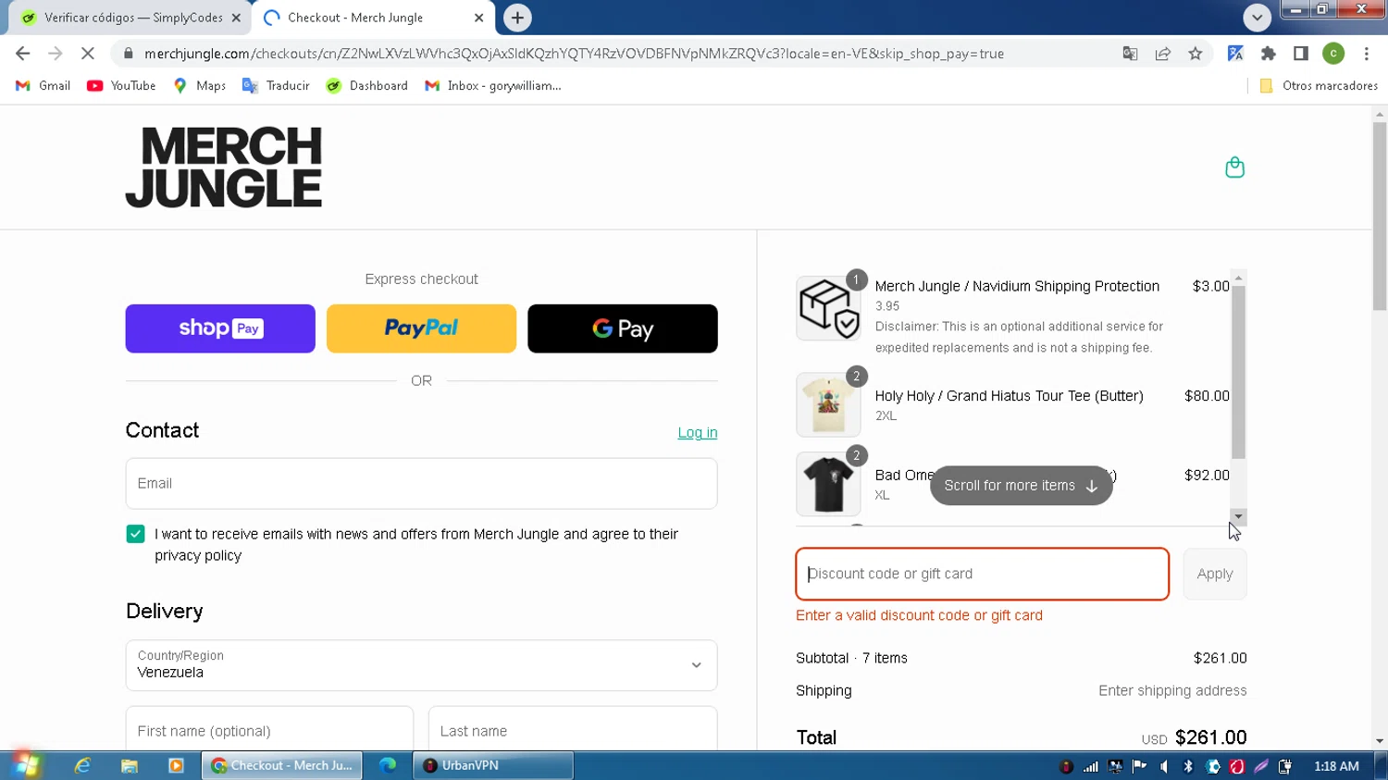Open a new browser tab
Image resolution: width=1388 pixels, height=780 pixels.
[x=517, y=18]
